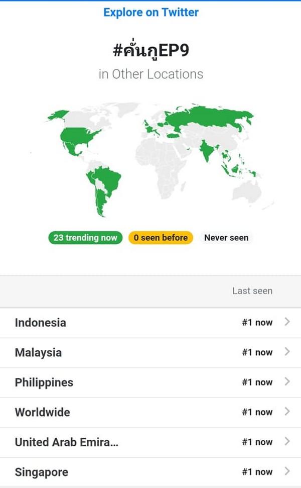Image resolution: width=301 pixels, height=488 pixels.
Task: Select Malaysia in the locations list
Action: (39, 352)
